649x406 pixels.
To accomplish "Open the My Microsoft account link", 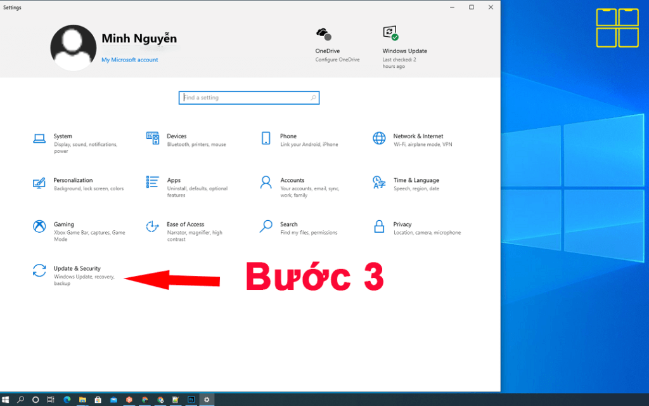I will (x=129, y=59).
